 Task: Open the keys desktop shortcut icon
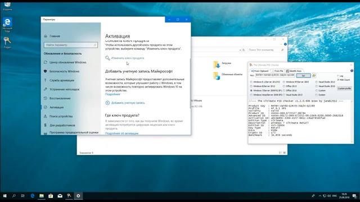point(7,43)
